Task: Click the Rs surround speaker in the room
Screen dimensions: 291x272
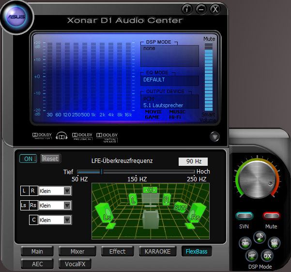Action: click(195, 216)
